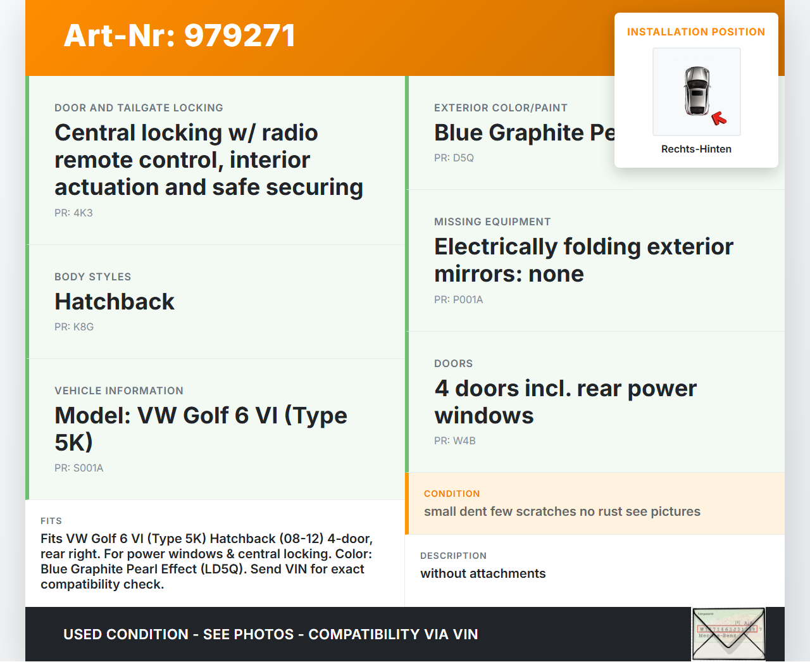Click the VEHICLE INFORMATION label
The image size is (810, 662).
(x=119, y=390)
